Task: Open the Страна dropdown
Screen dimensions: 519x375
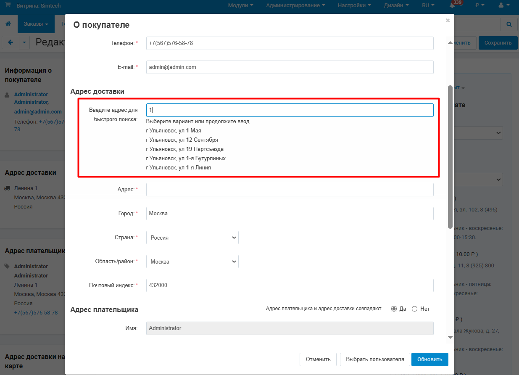Action: pyautogui.click(x=192, y=238)
